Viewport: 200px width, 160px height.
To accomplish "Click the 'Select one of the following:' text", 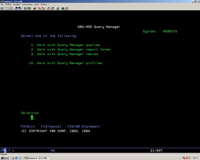I will (x=49, y=36).
